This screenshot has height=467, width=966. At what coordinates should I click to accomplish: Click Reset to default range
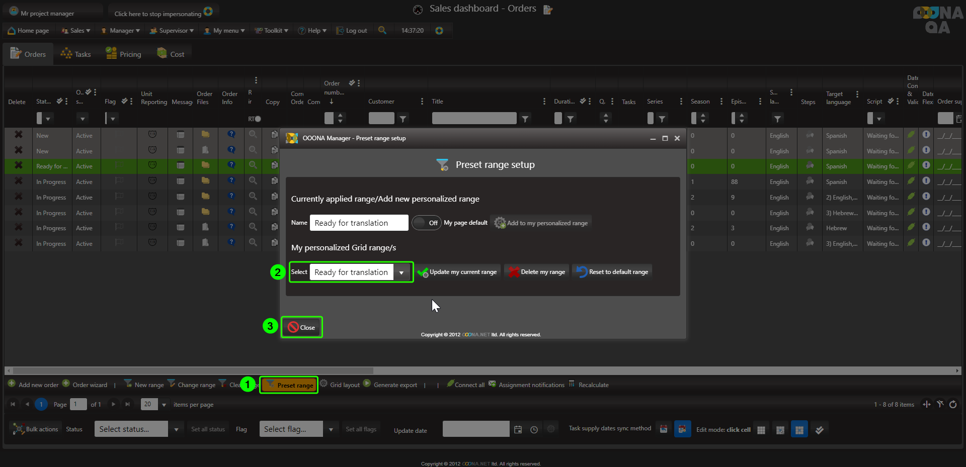coord(612,272)
